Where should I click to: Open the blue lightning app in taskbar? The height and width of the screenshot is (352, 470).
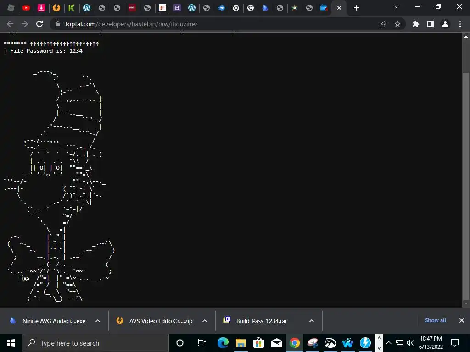coord(365,343)
